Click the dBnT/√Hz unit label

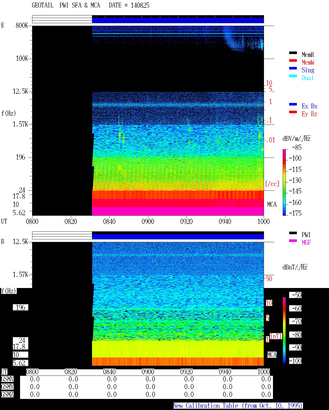(295, 267)
